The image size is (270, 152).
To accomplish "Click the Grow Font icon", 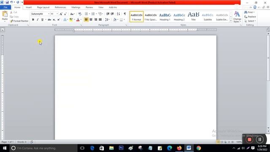I will (x=61, y=14).
